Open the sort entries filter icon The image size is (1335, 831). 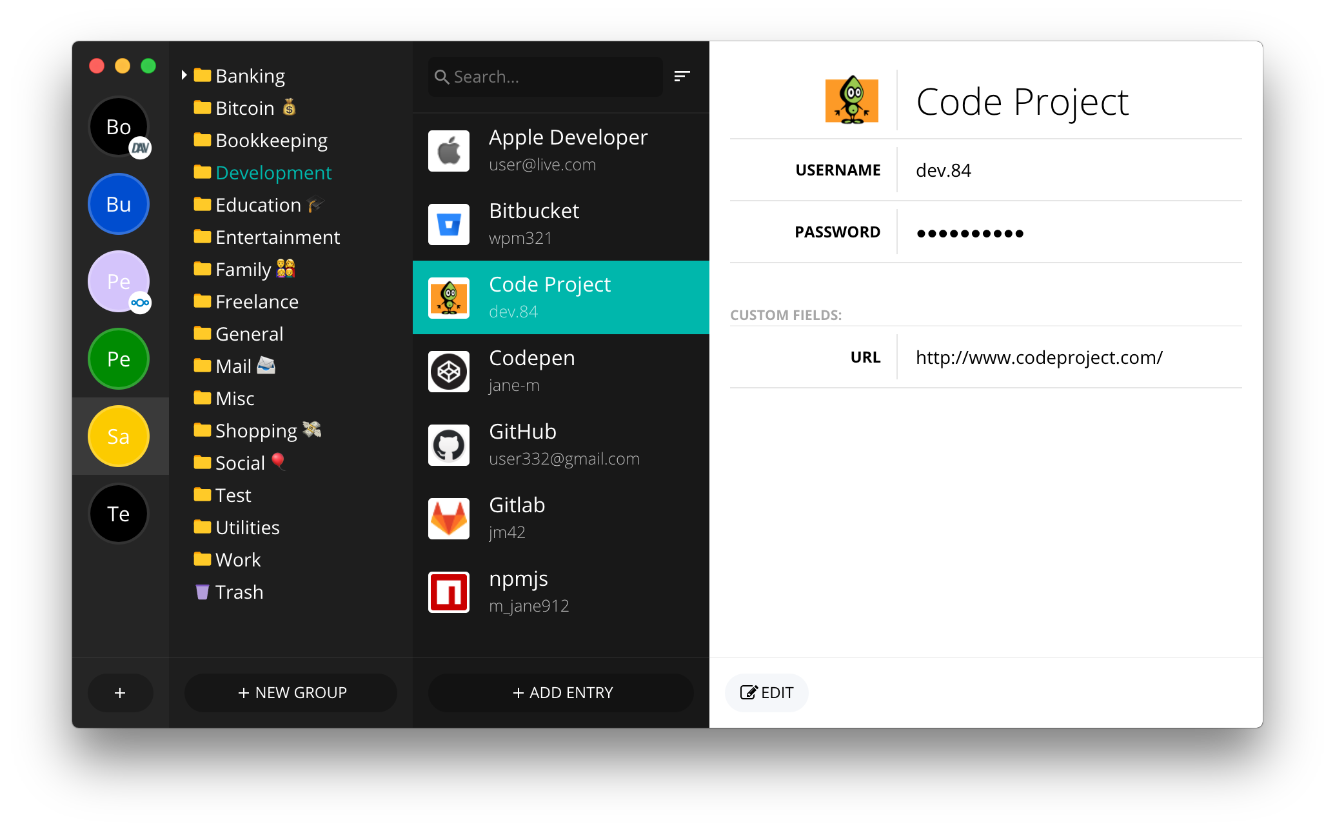(x=682, y=76)
